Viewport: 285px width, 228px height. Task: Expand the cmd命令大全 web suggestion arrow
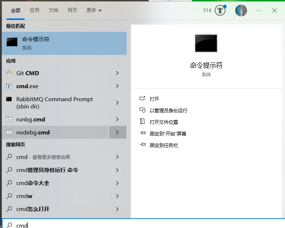(117, 183)
